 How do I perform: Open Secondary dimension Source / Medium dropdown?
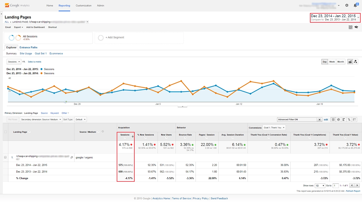point(41,119)
